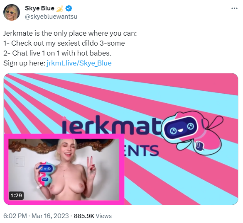Click the pink-framed inset video thumbnail
The image size is (243, 223).
pyautogui.click(x=64, y=170)
